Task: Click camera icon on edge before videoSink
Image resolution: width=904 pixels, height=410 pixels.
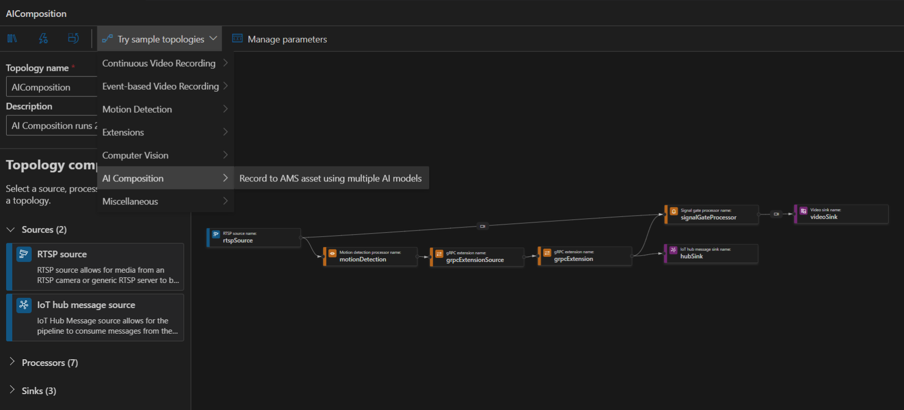Action: (776, 214)
